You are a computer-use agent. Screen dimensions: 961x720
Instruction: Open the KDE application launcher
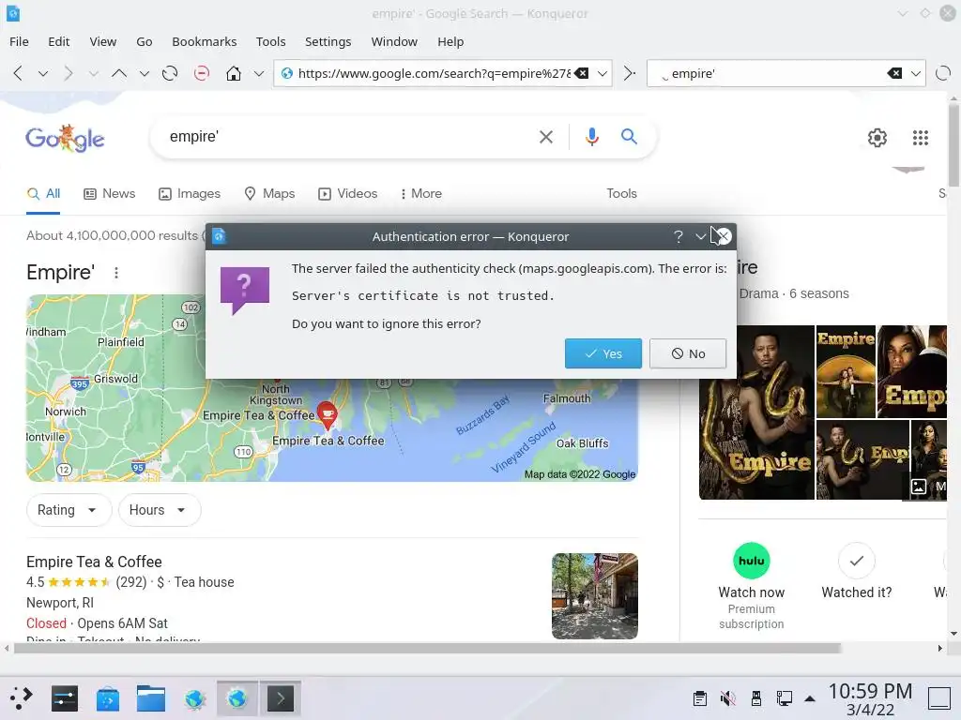21,697
